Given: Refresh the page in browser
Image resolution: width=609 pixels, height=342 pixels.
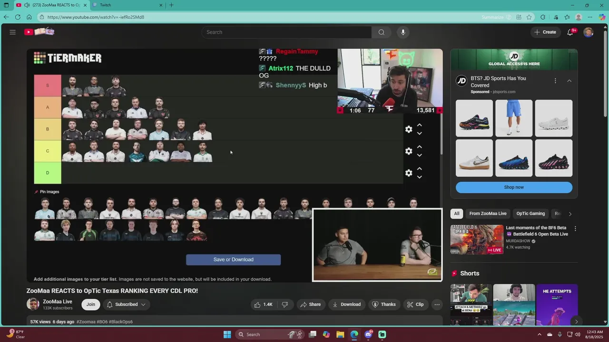Looking at the screenshot, I should [18, 17].
